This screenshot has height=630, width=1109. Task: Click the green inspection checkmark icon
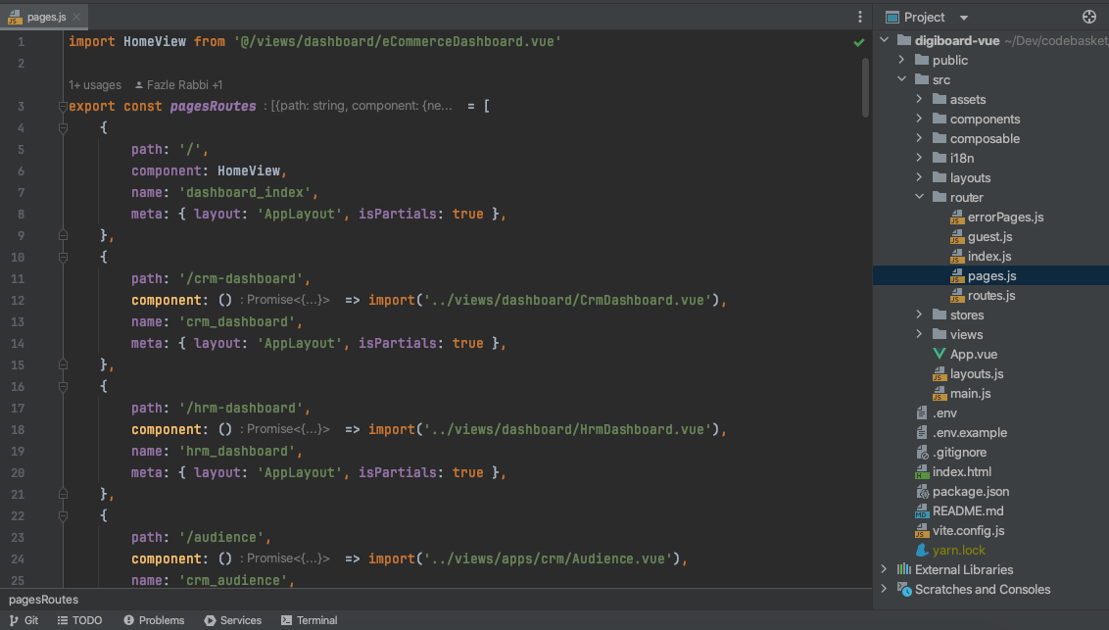tap(859, 42)
